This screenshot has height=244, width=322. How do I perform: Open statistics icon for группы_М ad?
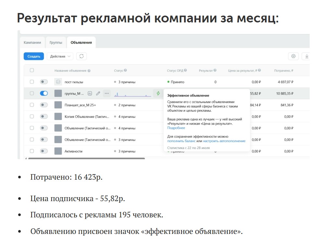tap(90, 94)
